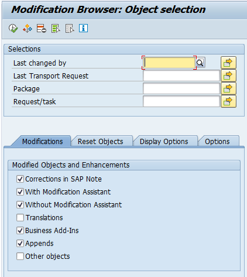The image size is (247, 277).
Task: Switch to the Display Options tab
Action: (x=164, y=141)
